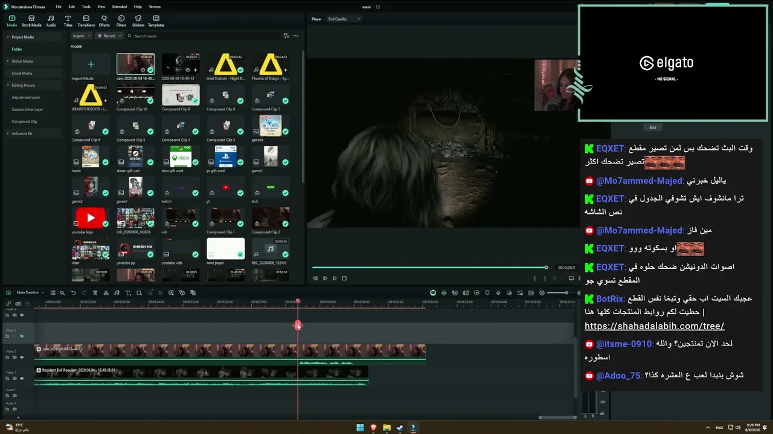Open media panel more options
The width and height of the screenshot is (773, 434).
pos(296,36)
